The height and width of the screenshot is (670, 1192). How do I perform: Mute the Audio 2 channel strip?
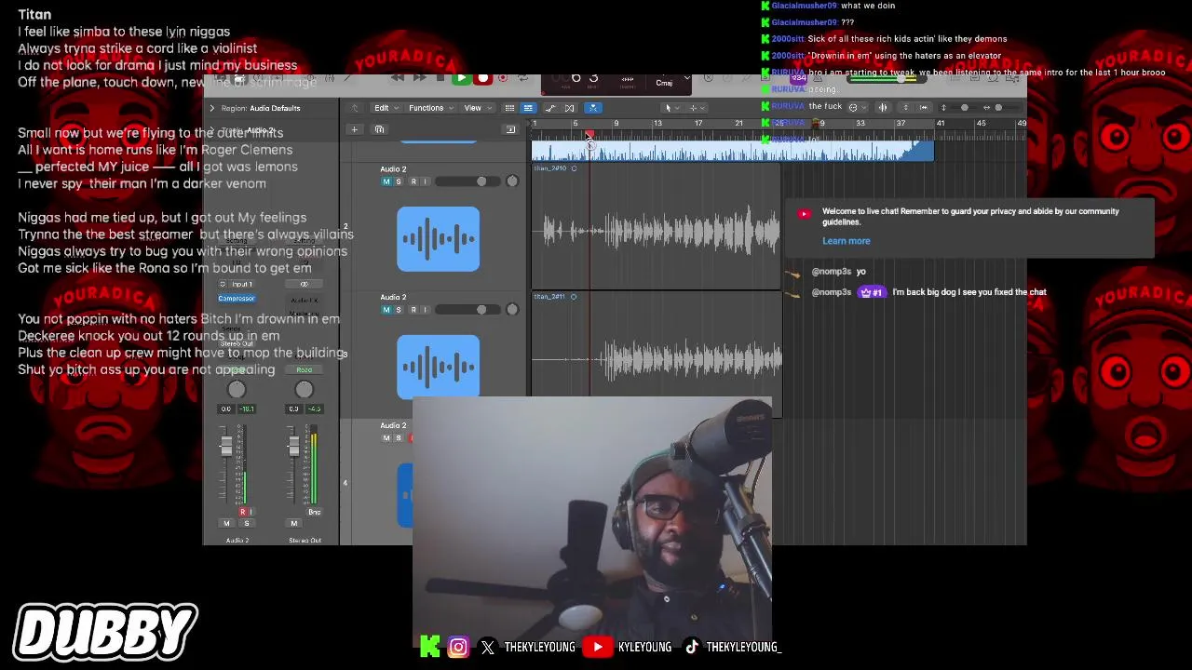click(x=226, y=523)
